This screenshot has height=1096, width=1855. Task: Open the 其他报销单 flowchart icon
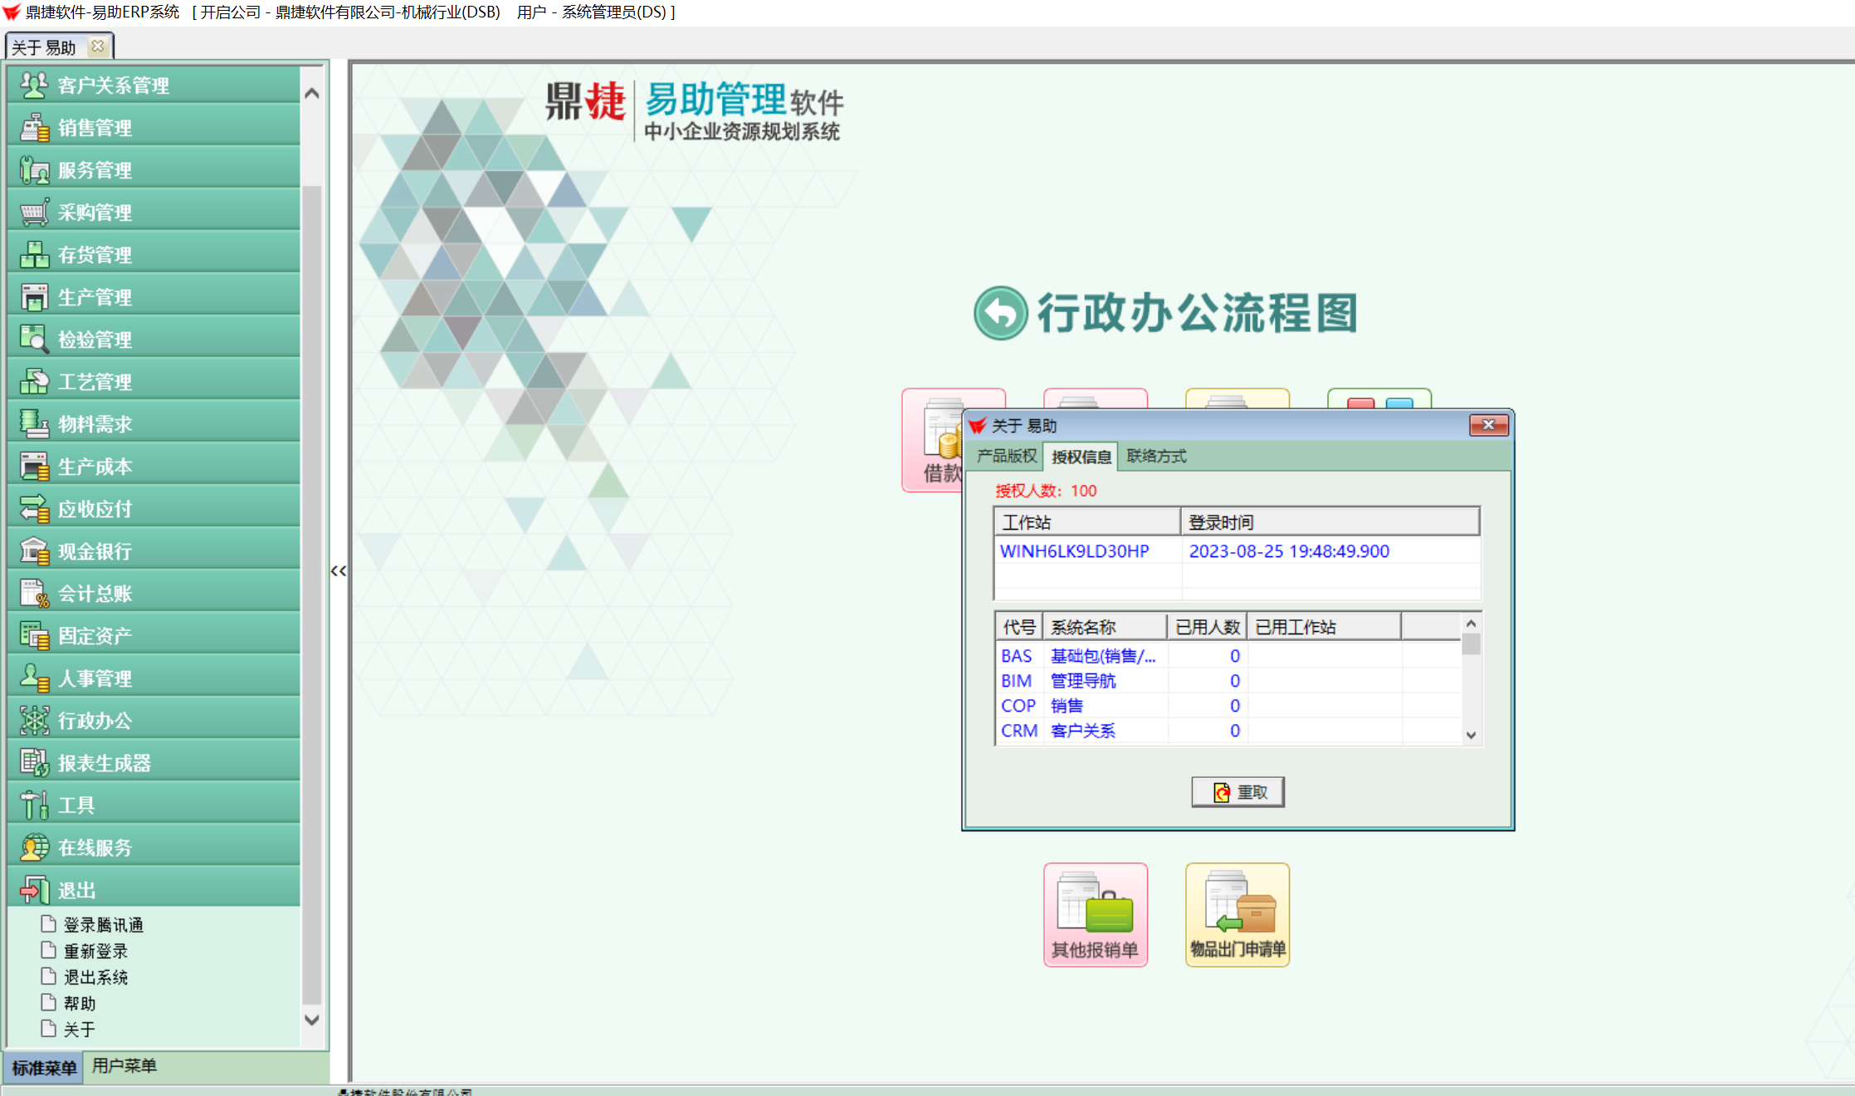click(1095, 913)
